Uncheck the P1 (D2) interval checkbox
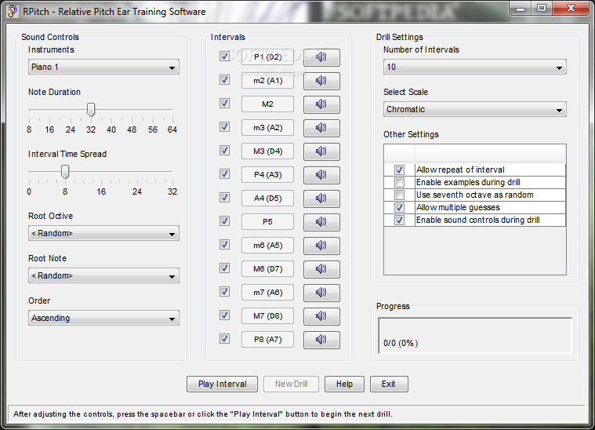 point(225,56)
